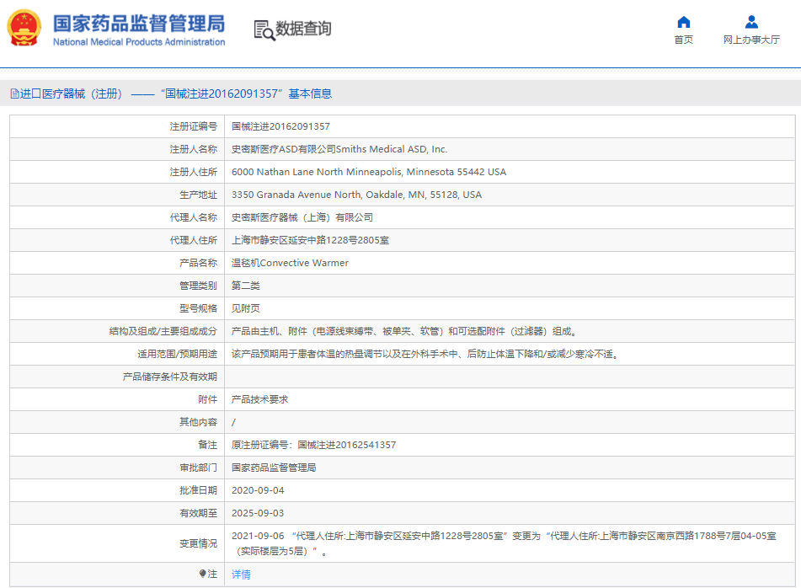
Task: Click the home icon above 首页
Action: 683,22
